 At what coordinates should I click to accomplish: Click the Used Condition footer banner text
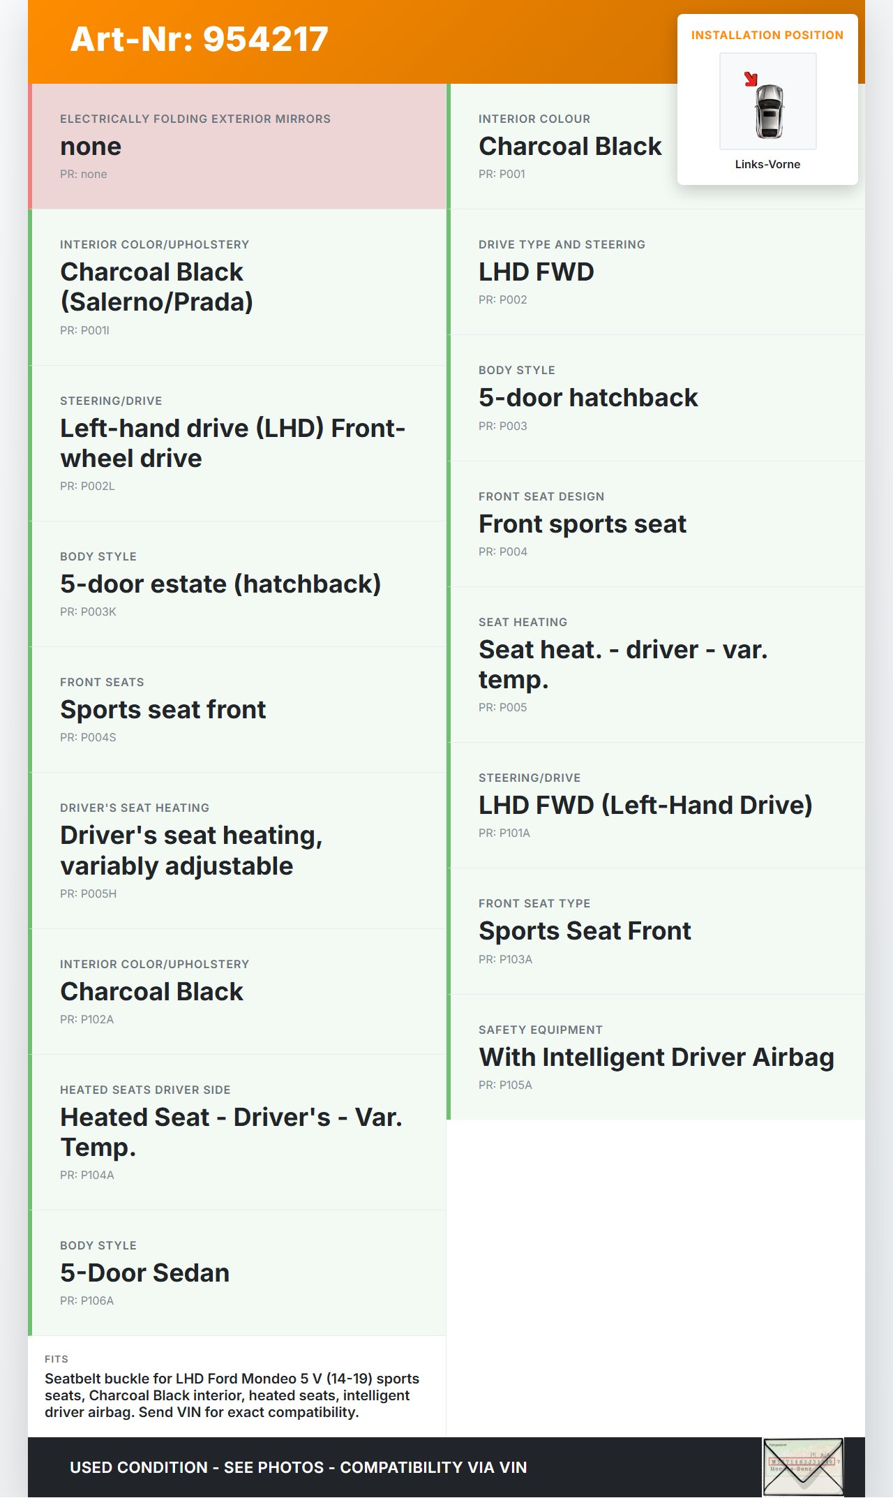[x=298, y=1467]
